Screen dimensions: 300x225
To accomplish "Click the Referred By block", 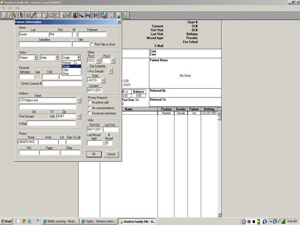I will pos(185,93).
